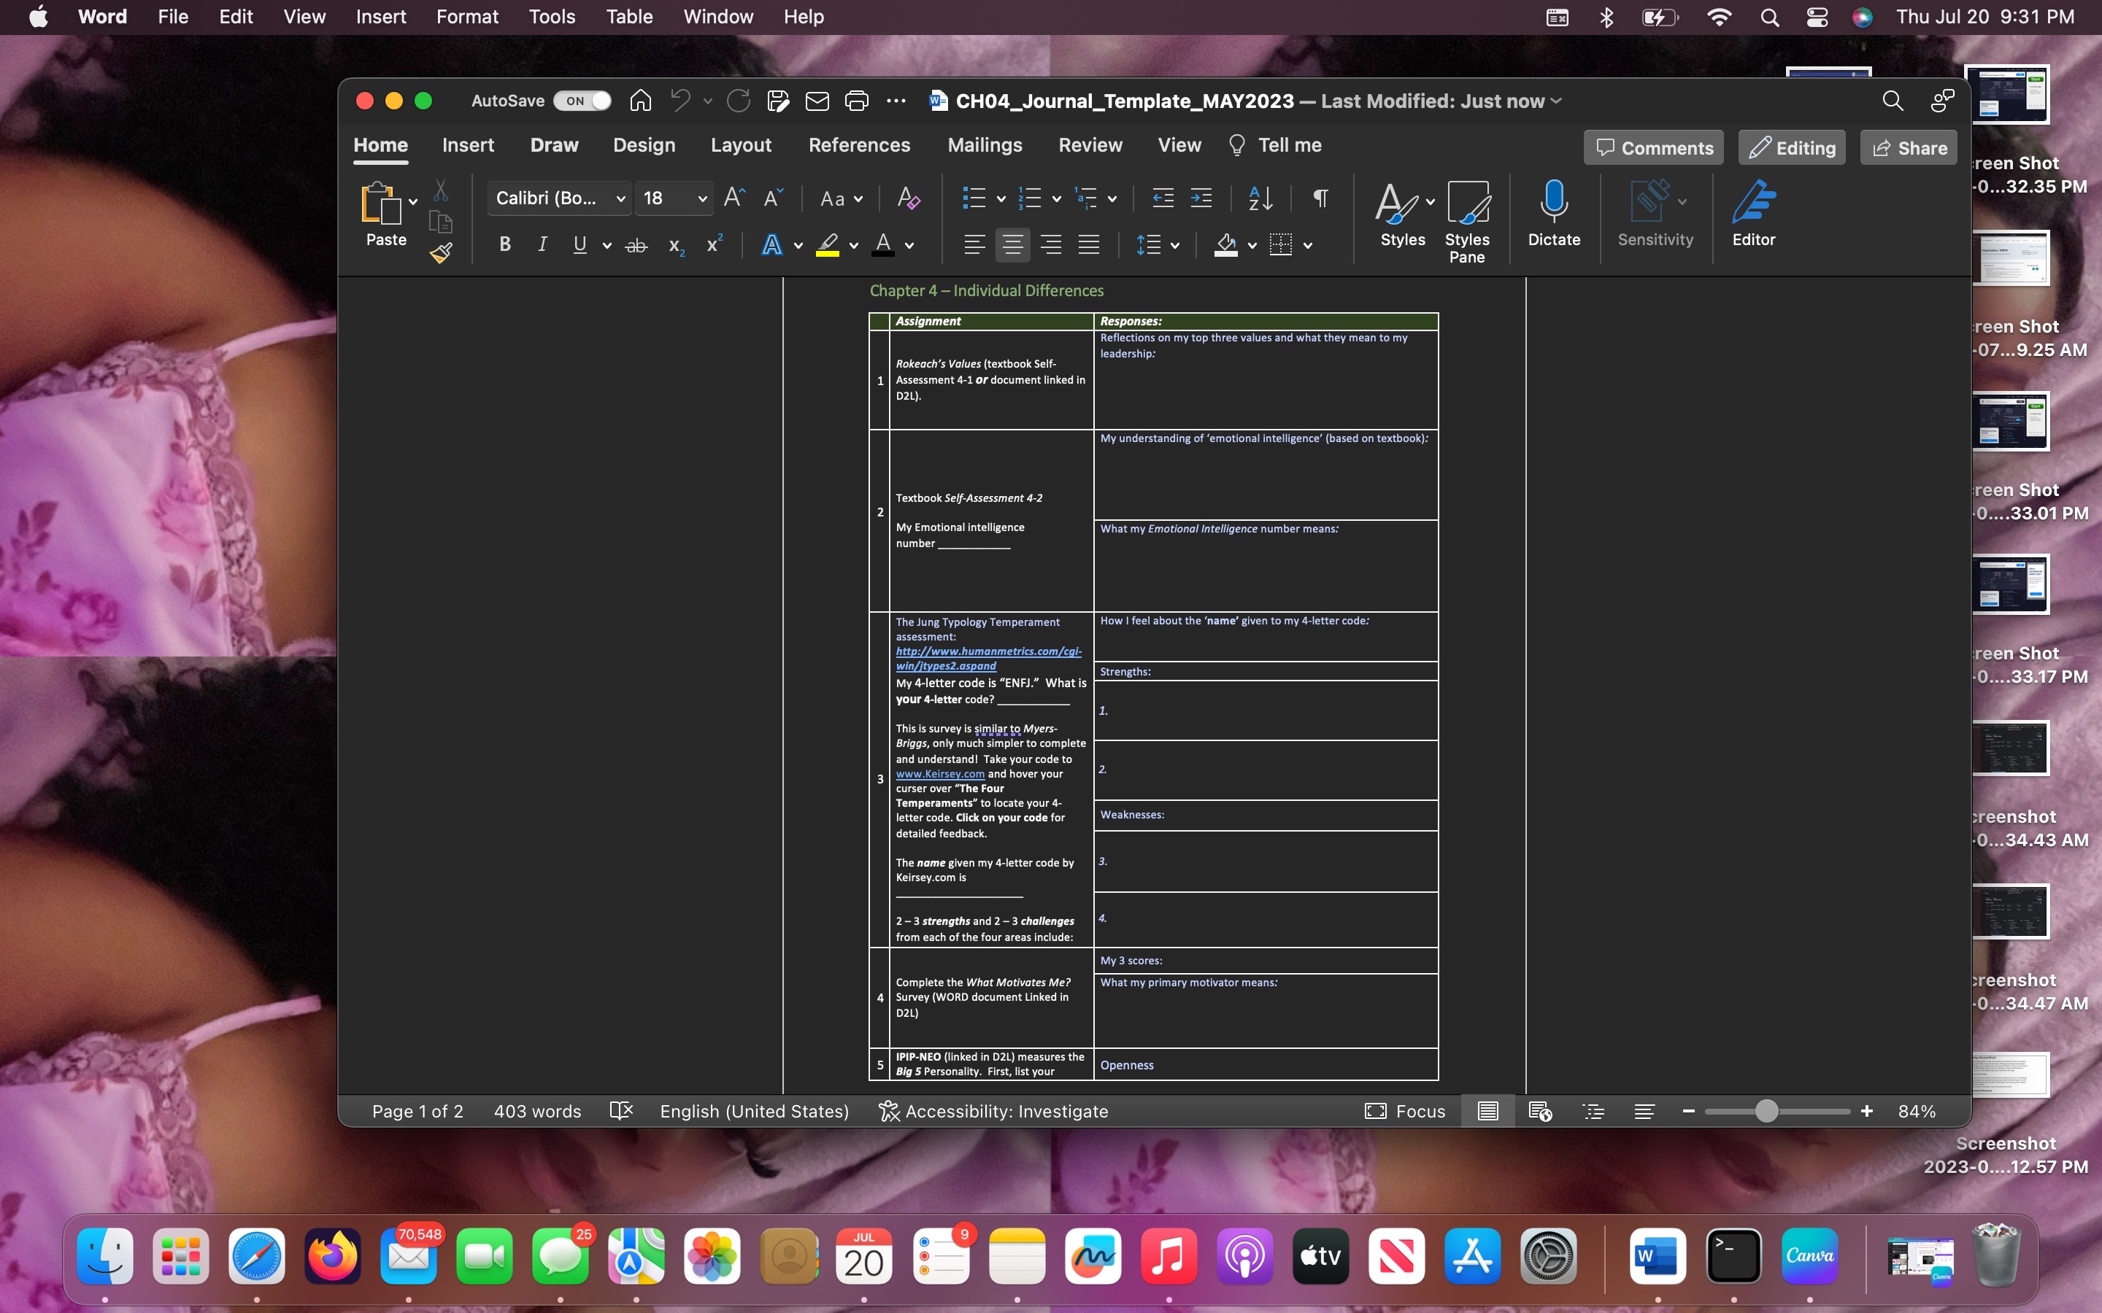Viewport: 2102px width, 1313px height.
Task: Open the Sort dialog
Action: [1260, 198]
